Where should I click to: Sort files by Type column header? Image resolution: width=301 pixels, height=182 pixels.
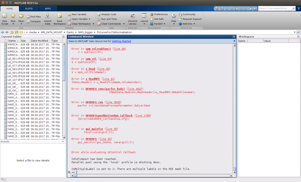click(57, 41)
